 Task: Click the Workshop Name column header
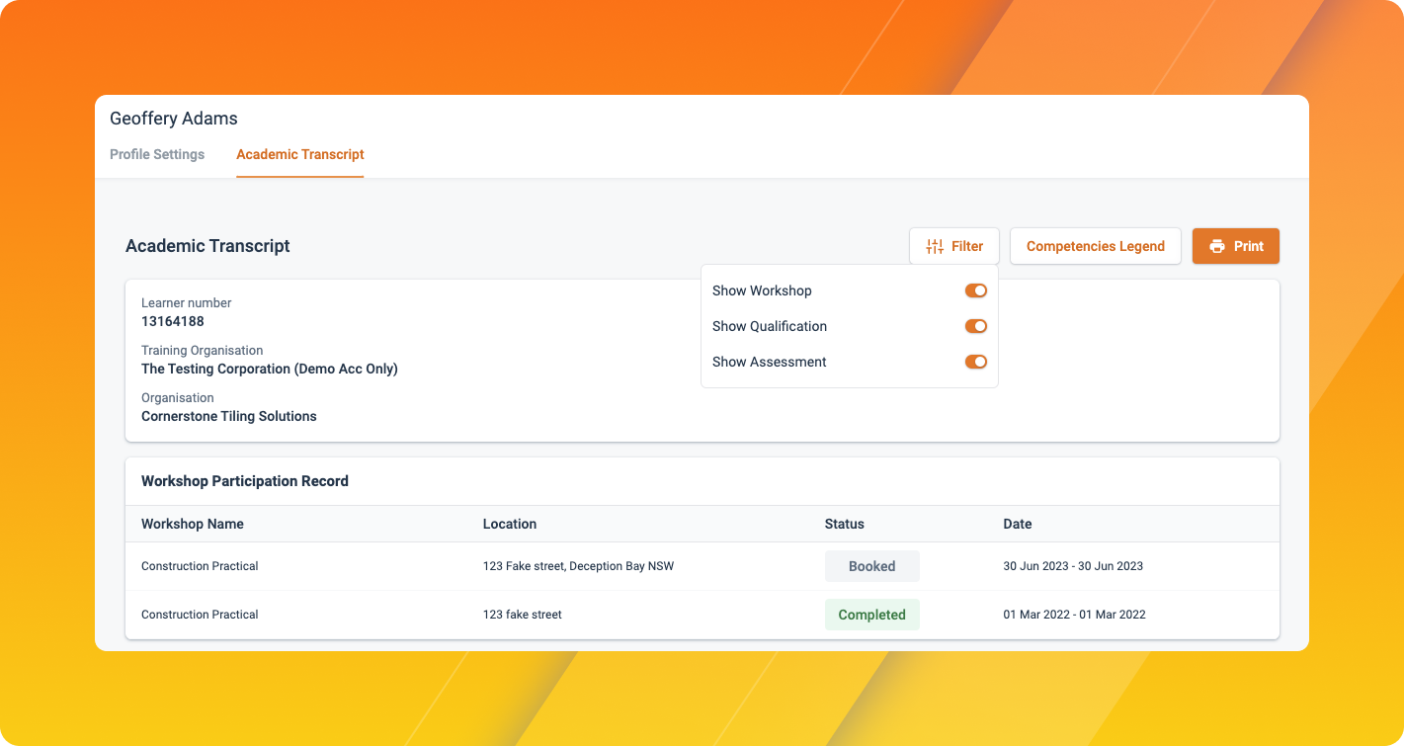point(193,524)
